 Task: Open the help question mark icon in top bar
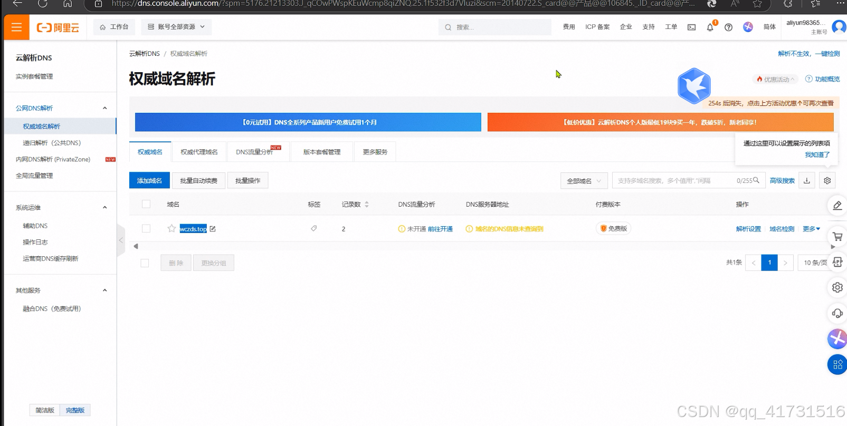729,27
